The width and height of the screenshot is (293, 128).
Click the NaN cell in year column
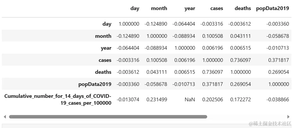[190, 99]
